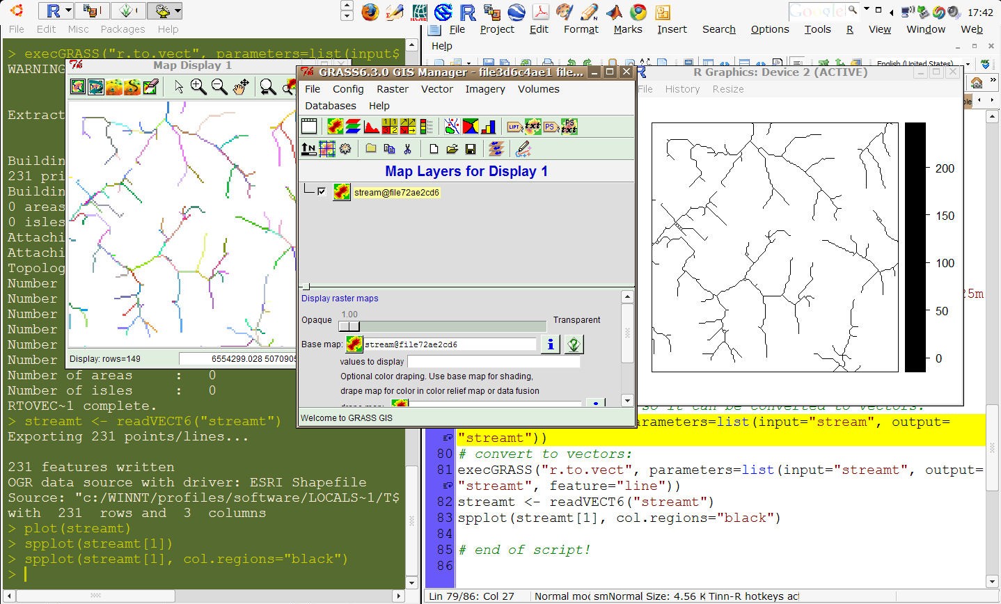Click the blue info button beside base map
The width and height of the screenshot is (1001, 604).
pyautogui.click(x=551, y=344)
